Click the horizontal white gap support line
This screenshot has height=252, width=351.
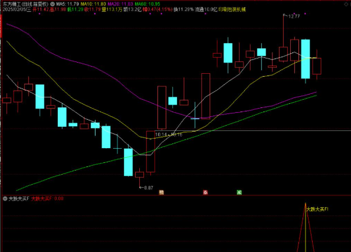point(253,130)
